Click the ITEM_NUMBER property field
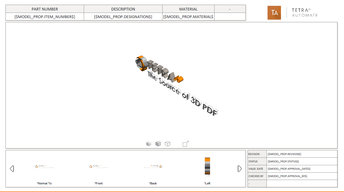The image size is (344, 192). point(45,17)
